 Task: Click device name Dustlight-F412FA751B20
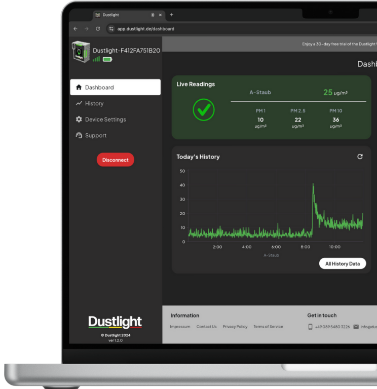coord(126,50)
